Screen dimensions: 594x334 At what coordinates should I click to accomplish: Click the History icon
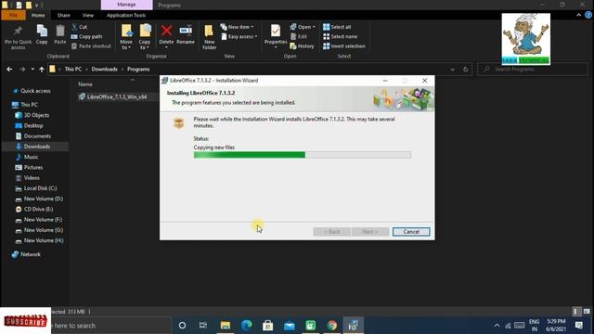[x=293, y=46]
